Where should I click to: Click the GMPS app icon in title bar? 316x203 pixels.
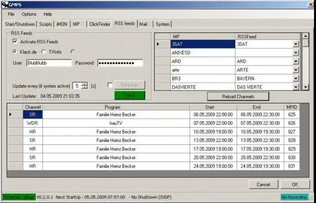point(5,4)
